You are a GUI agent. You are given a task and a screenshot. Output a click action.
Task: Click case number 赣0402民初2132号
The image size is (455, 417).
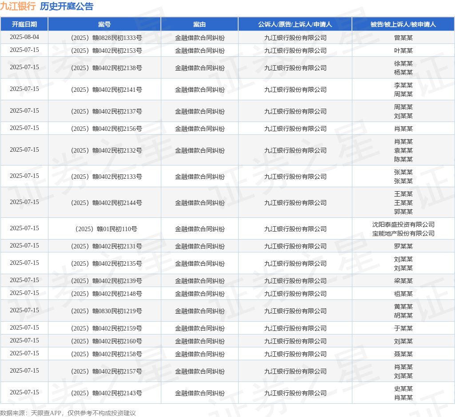pyautogui.click(x=107, y=150)
